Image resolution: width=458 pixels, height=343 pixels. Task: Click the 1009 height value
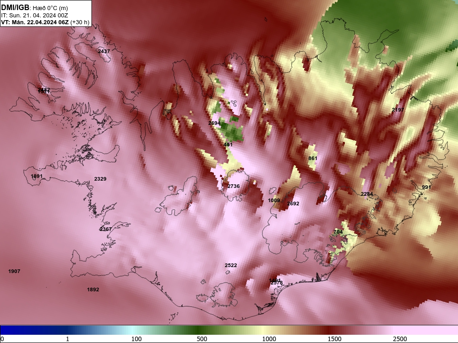pos(274,200)
